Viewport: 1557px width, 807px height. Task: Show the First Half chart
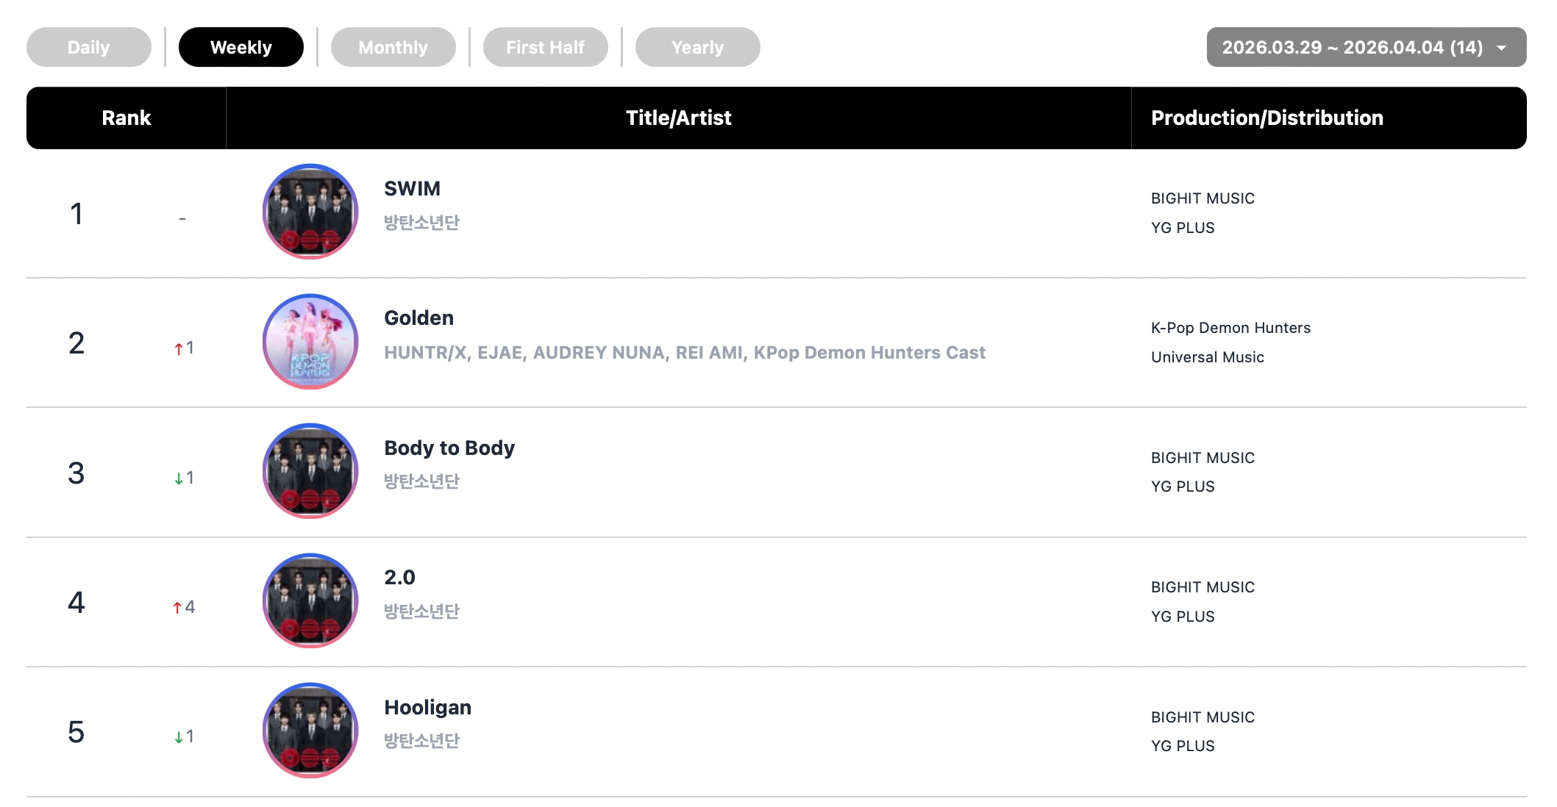pyautogui.click(x=545, y=48)
